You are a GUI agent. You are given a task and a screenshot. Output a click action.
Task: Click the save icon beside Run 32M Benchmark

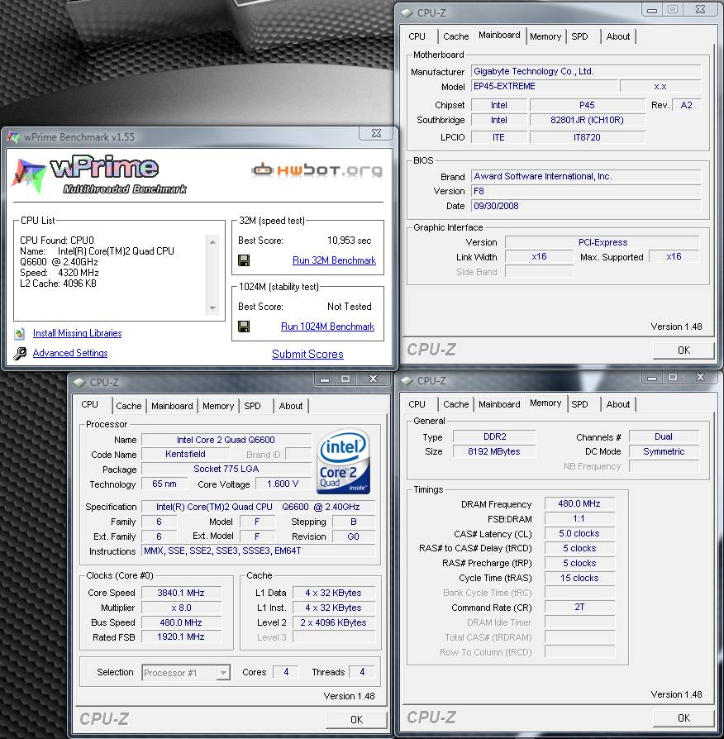244,260
